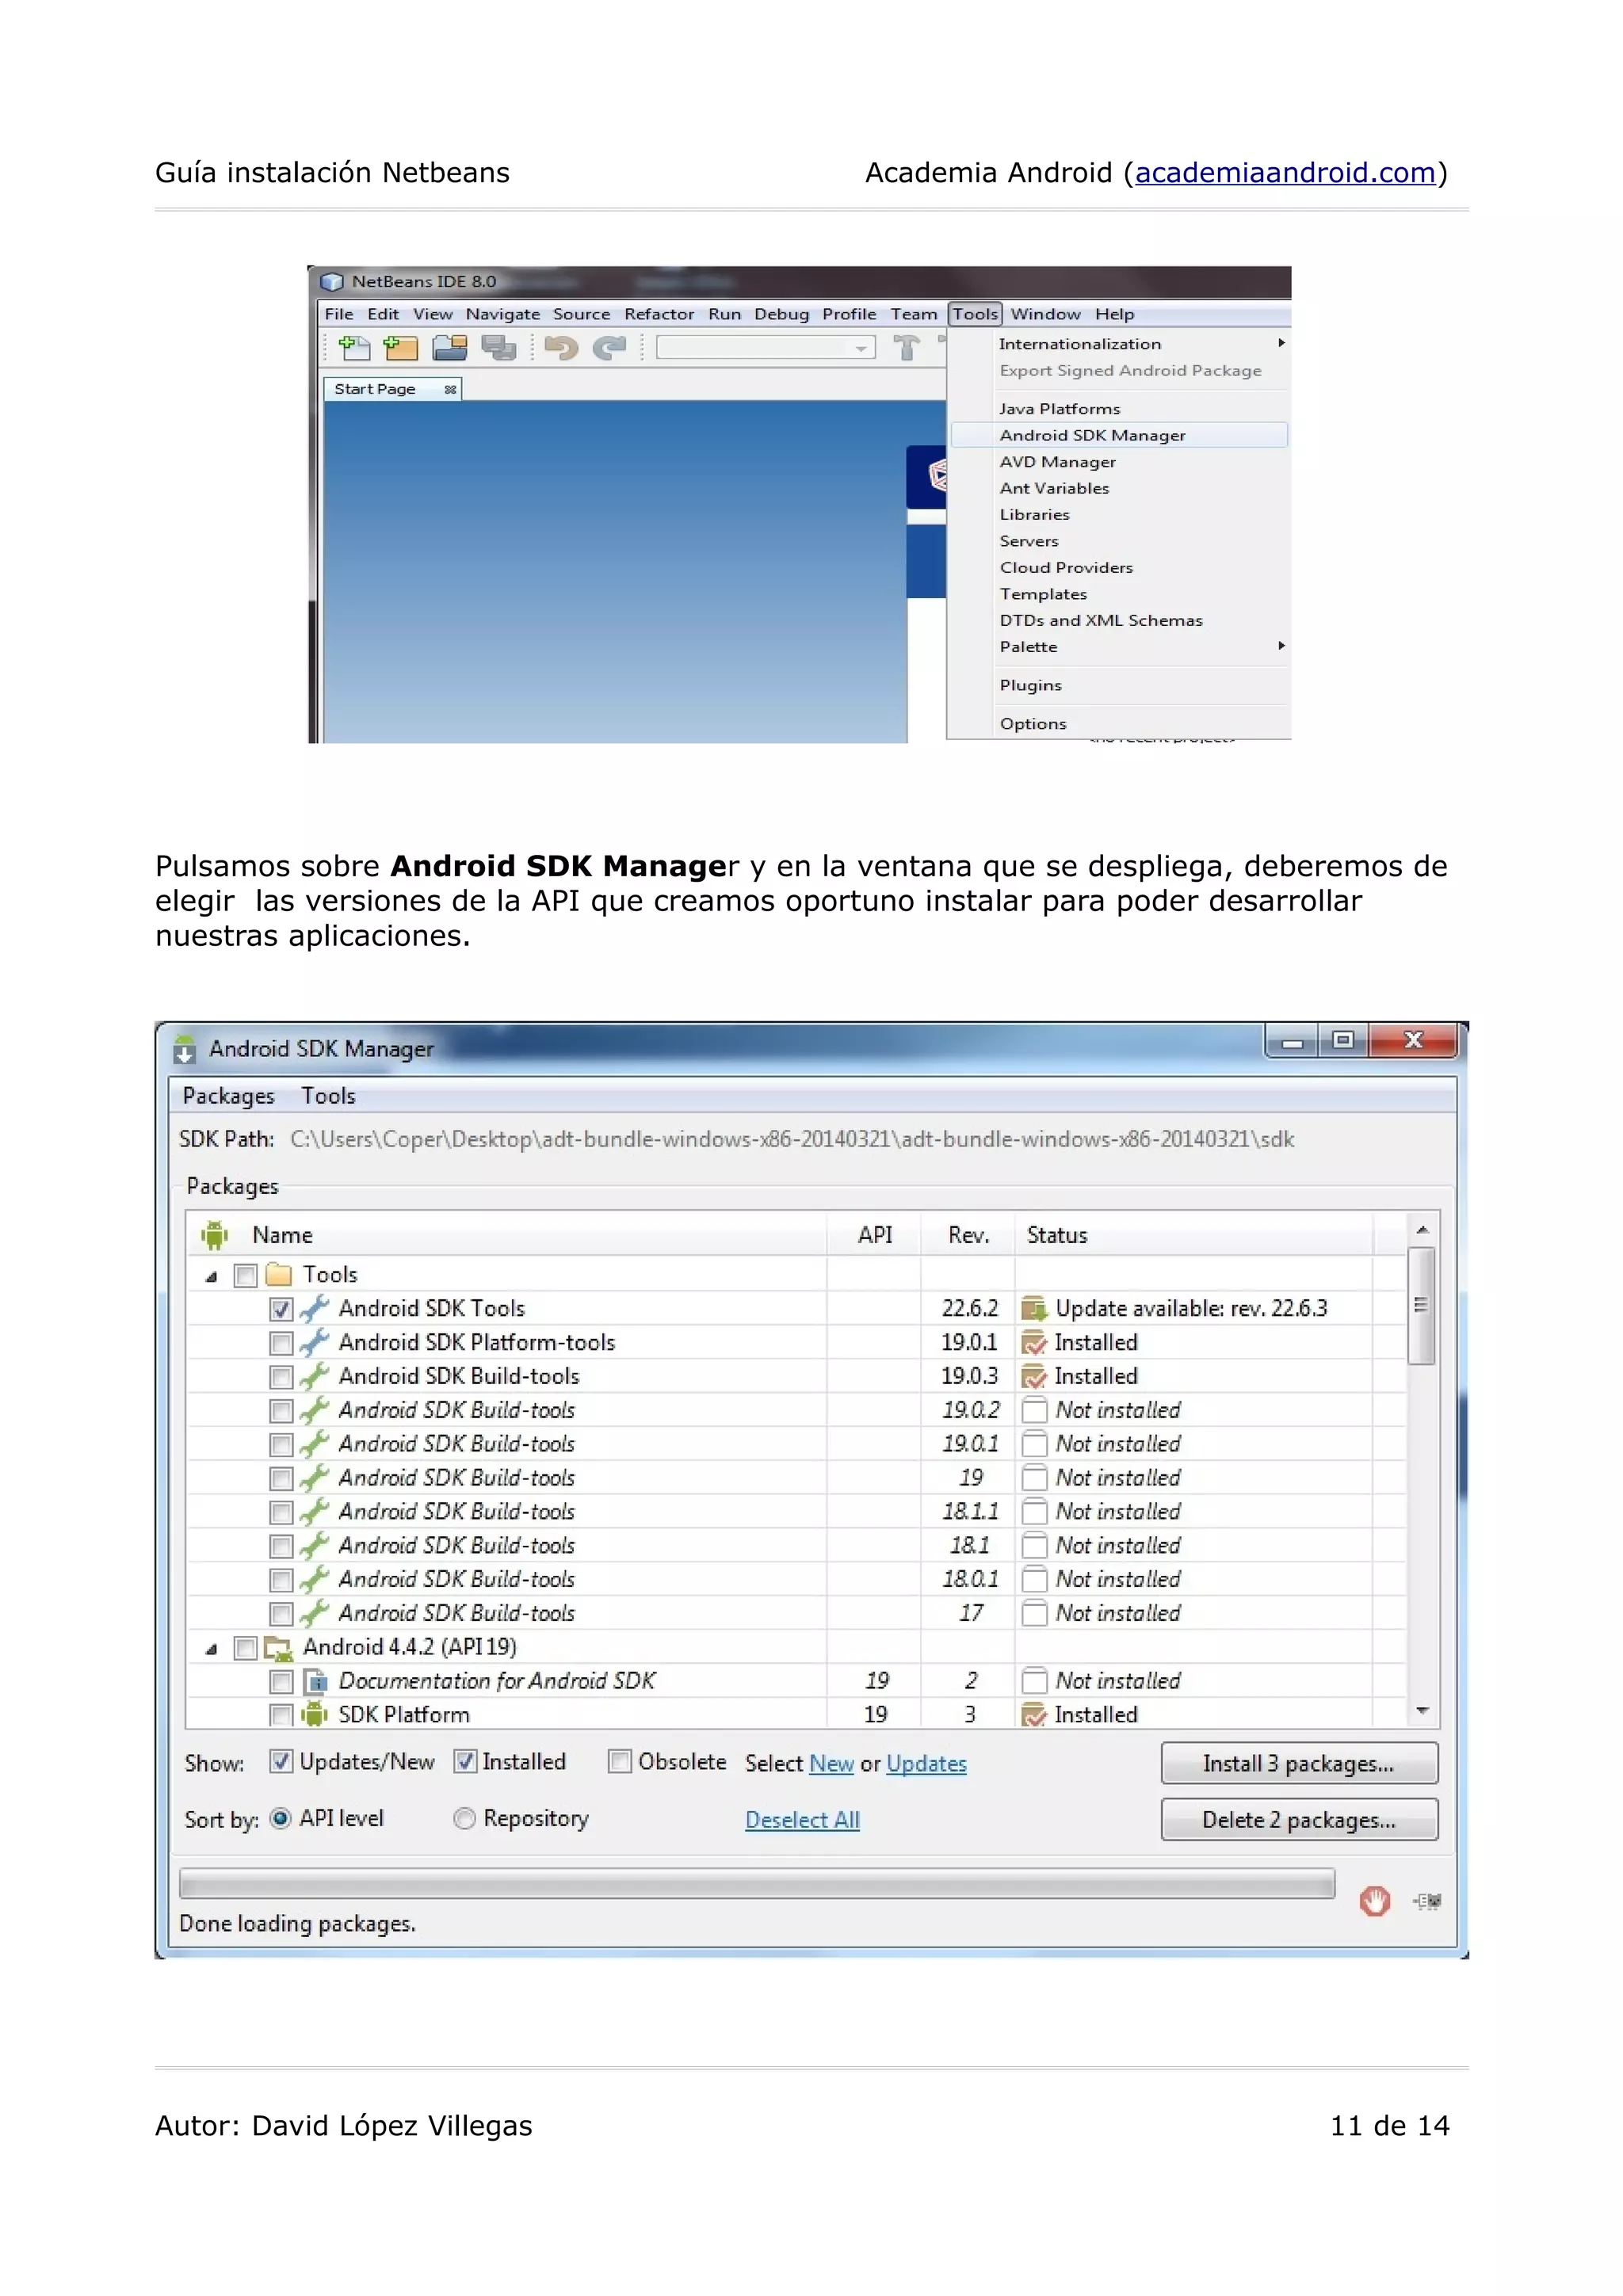
Task: Click Not installed icon for Build-tools 19.0.2
Action: (1035, 1410)
